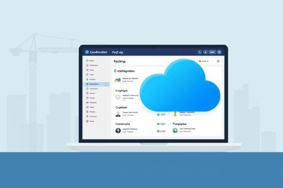Click the wide third icon in the header group
The height and width of the screenshot is (188, 283).
click(x=212, y=52)
